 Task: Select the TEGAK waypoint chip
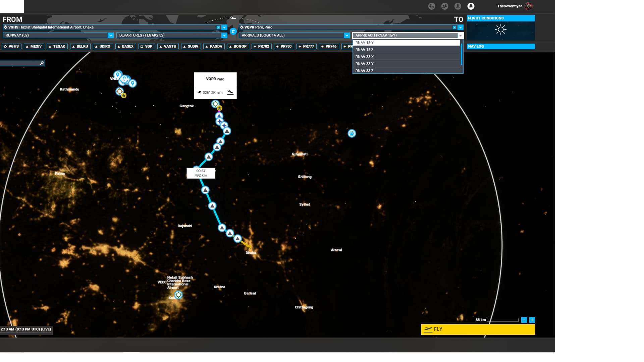(57, 46)
